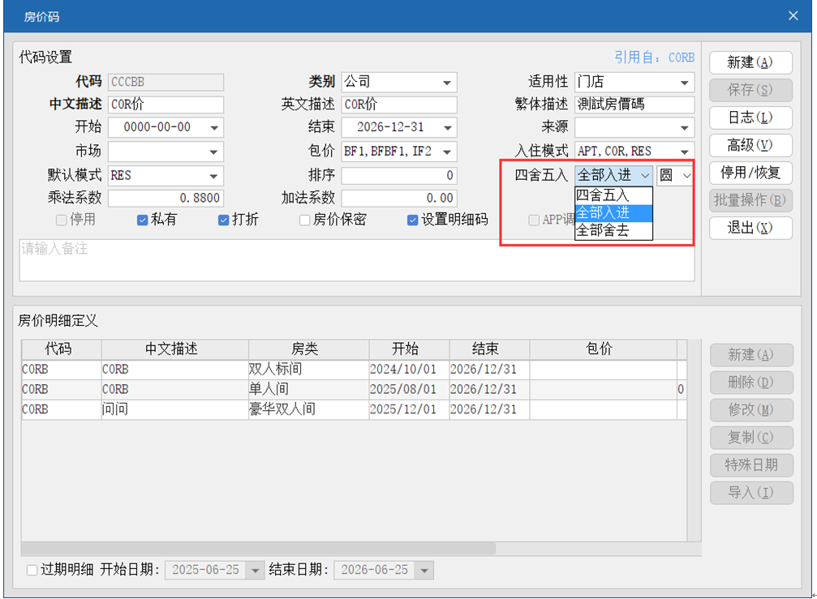The image size is (817, 599).
Task: Uncheck the 打折 checkbox
Action: 224,220
